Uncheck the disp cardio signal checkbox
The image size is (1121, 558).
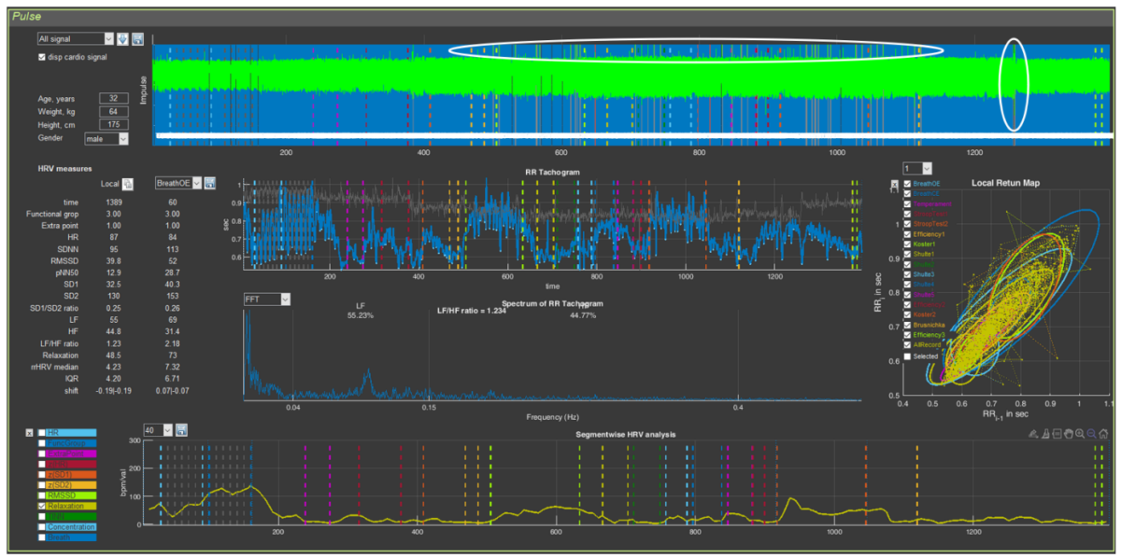pyautogui.click(x=40, y=57)
